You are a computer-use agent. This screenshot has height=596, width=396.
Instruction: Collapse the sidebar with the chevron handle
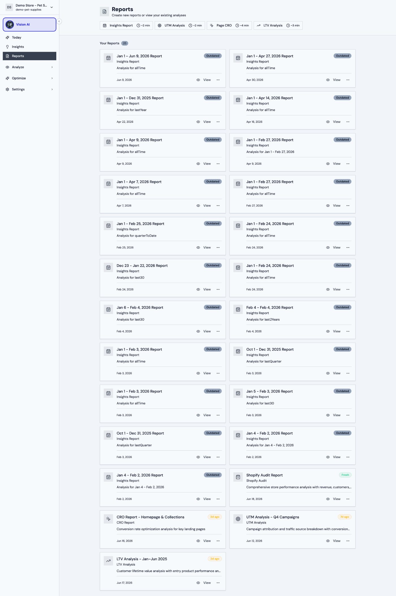click(x=59, y=21)
